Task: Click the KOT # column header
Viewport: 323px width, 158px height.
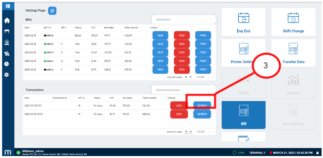Action: (82, 98)
